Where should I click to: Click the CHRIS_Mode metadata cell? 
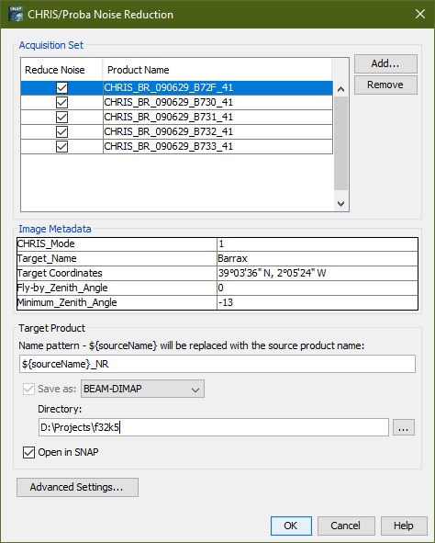117,243
